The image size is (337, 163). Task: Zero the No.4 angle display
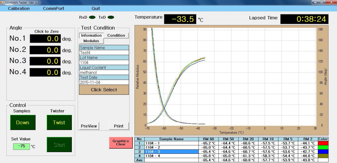(x=45, y=72)
